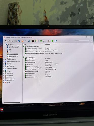Select the IPMI tree item
The width and height of the screenshot is (94, 126).
[x=9, y=51]
